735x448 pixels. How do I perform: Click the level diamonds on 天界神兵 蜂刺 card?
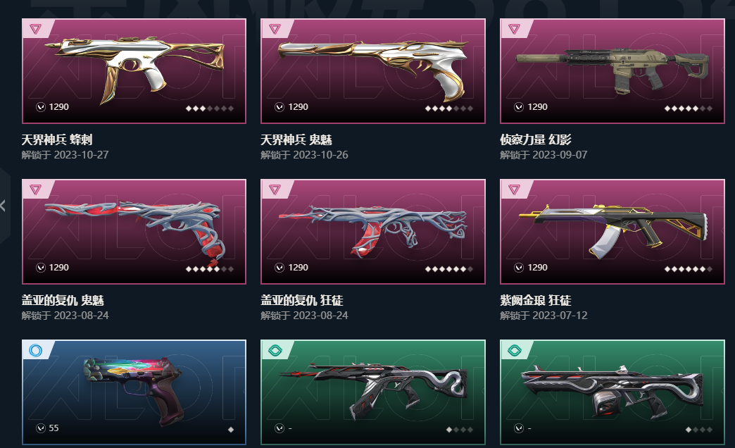(210, 108)
